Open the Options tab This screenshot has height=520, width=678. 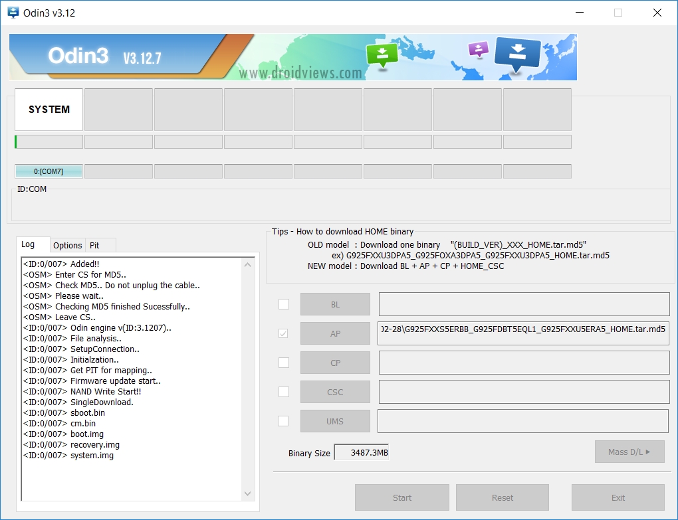[67, 245]
